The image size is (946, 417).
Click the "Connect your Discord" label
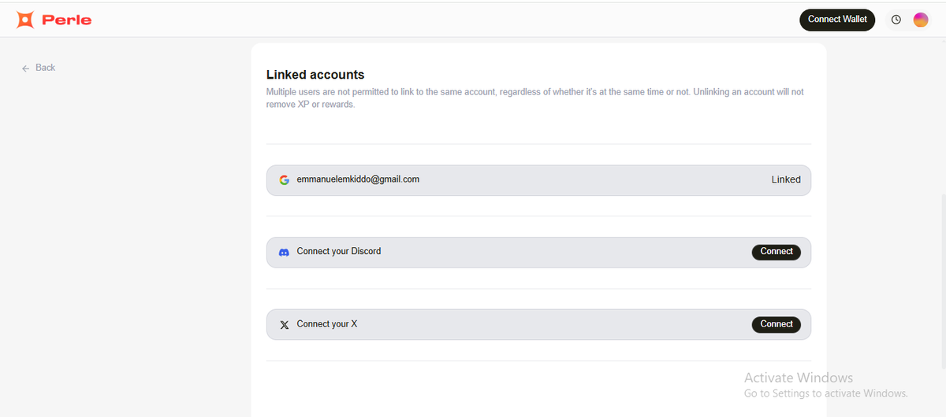[x=339, y=252]
